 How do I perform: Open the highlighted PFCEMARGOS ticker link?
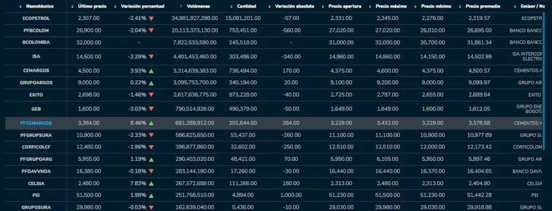coord(36,123)
